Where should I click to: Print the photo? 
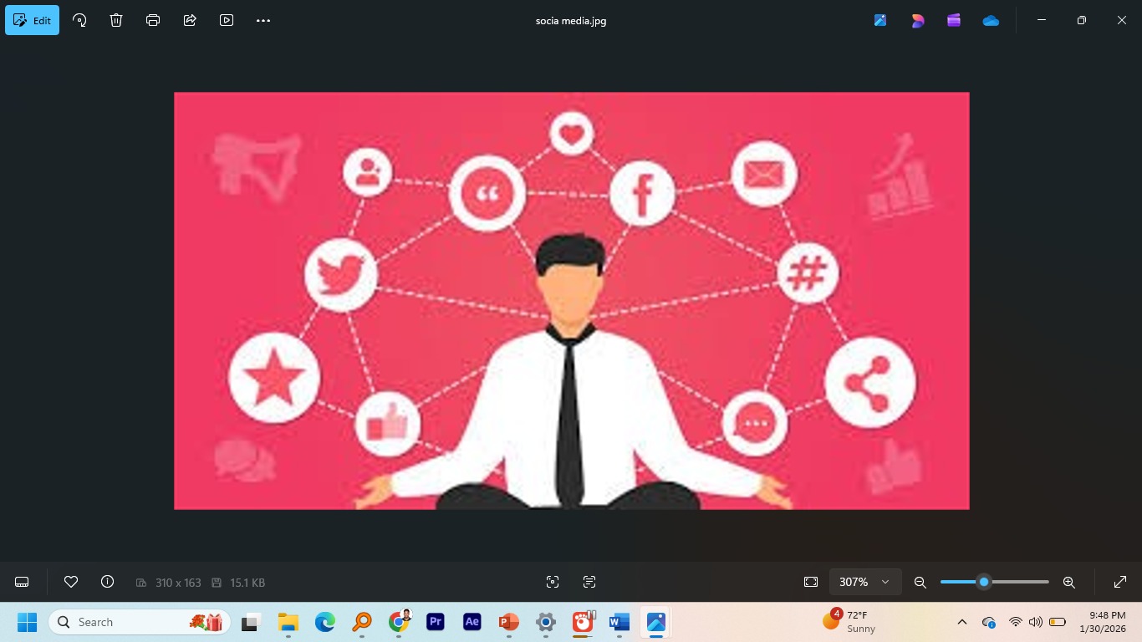(x=153, y=20)
